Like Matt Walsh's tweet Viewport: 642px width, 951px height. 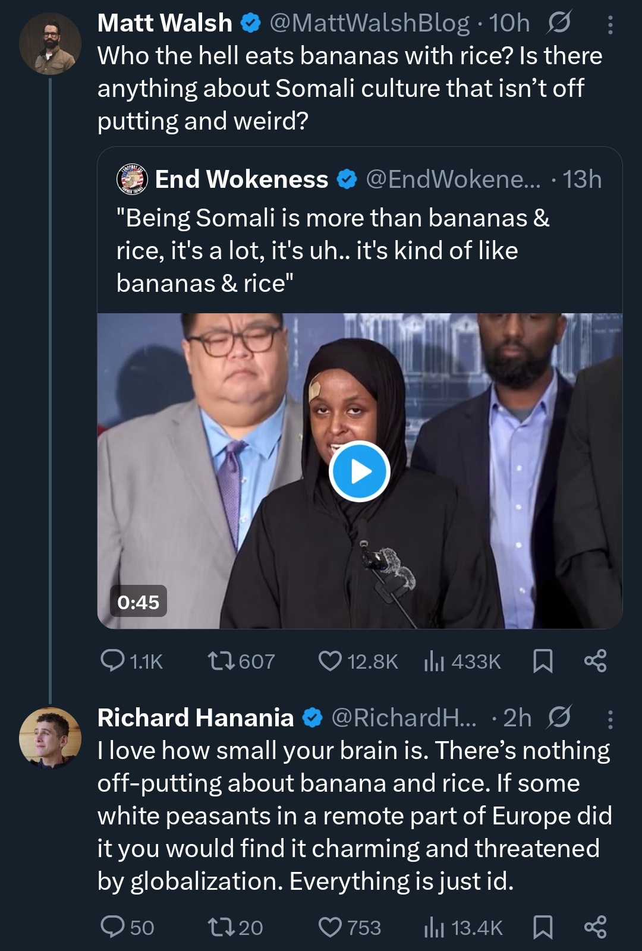[x=330, y=661]
